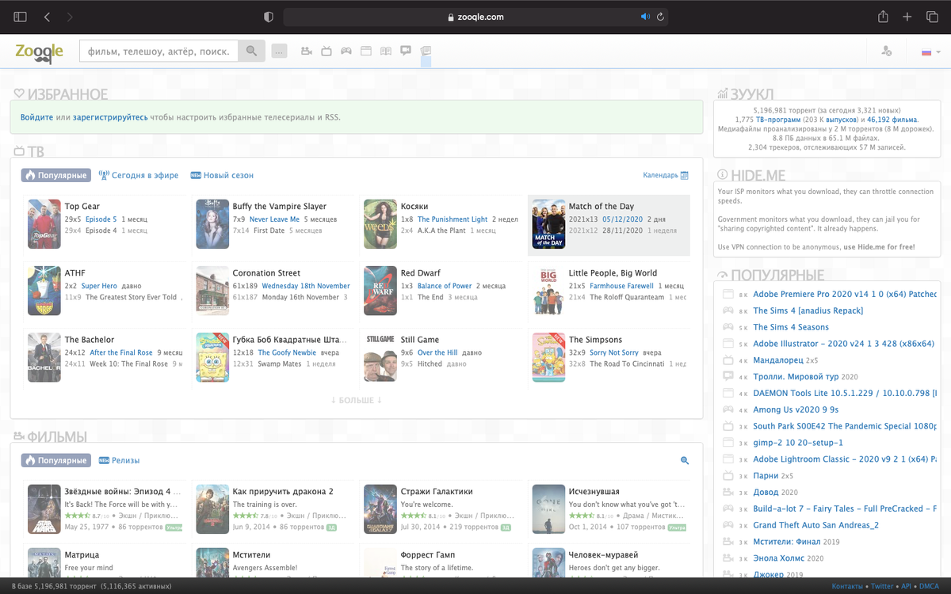Click the magnifier search button
The image size is (951, 594).
point(251,51)
